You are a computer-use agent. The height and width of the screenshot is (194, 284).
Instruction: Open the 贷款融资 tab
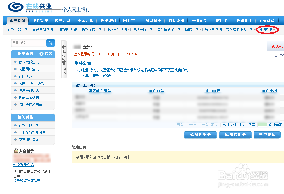pos(154,21)
